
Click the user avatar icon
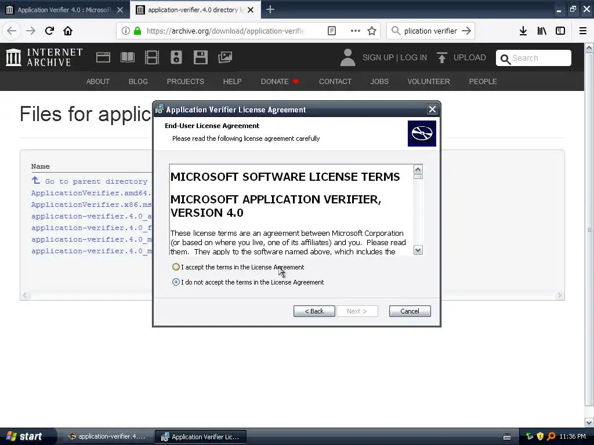[x=347, y=57]
